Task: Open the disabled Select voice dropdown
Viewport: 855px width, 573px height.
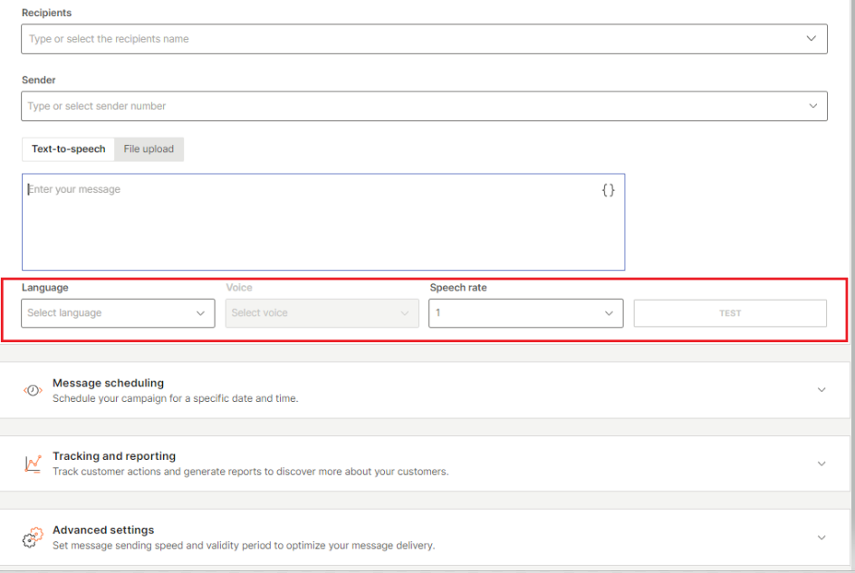Action: (x=322, y=313)
